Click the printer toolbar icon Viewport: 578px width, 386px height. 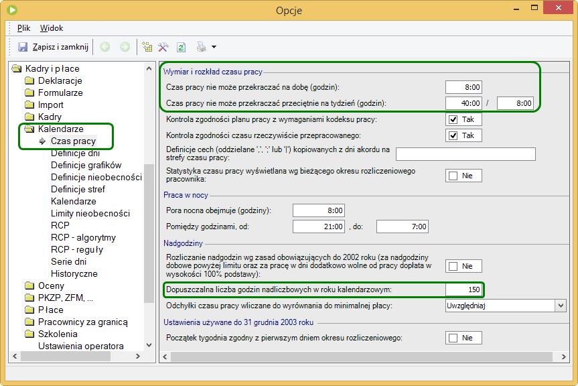[202, 47]
